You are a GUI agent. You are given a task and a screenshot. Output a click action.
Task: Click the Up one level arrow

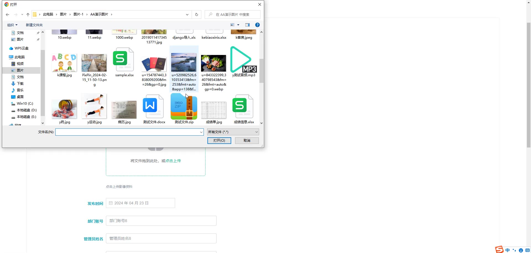coord(28,15)
